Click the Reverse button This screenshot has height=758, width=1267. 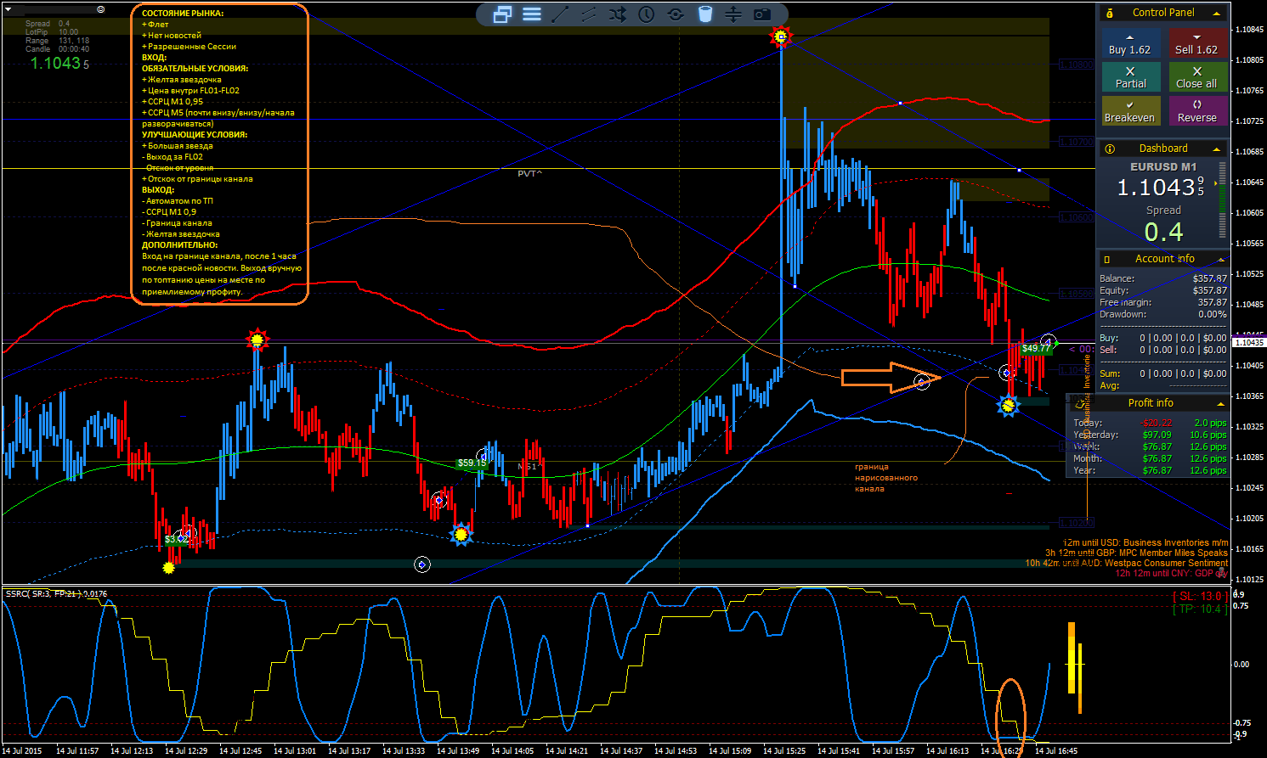[1196, 111]
